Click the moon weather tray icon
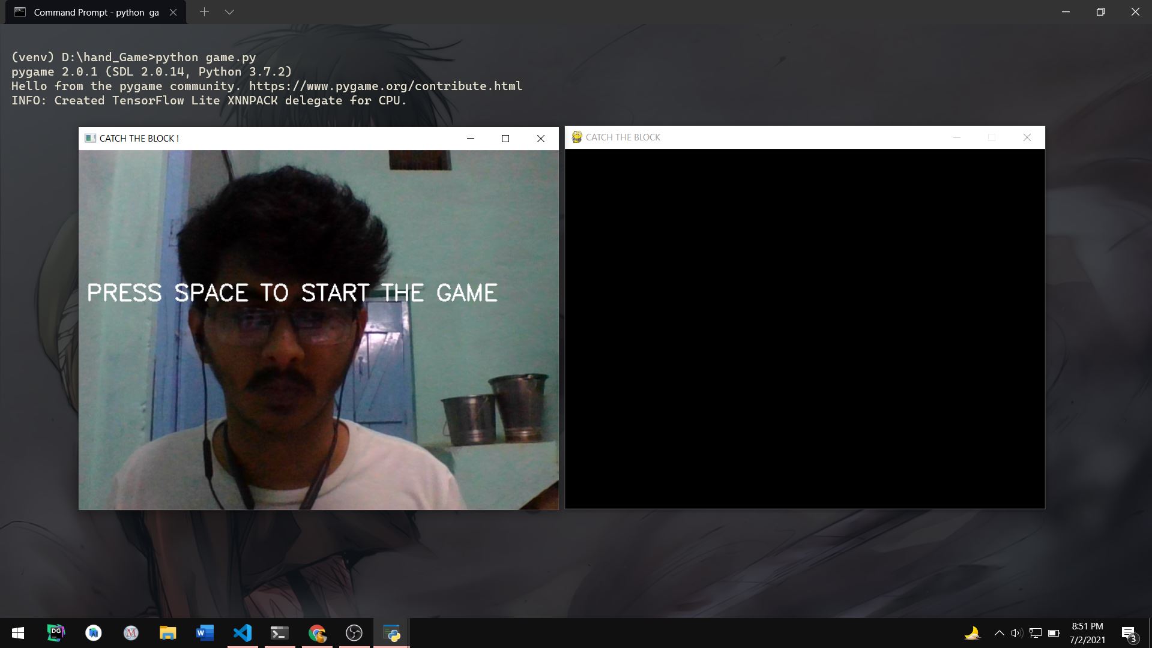Image resolution: width=1152 pixels, height=648 pixels. point(972,633)
